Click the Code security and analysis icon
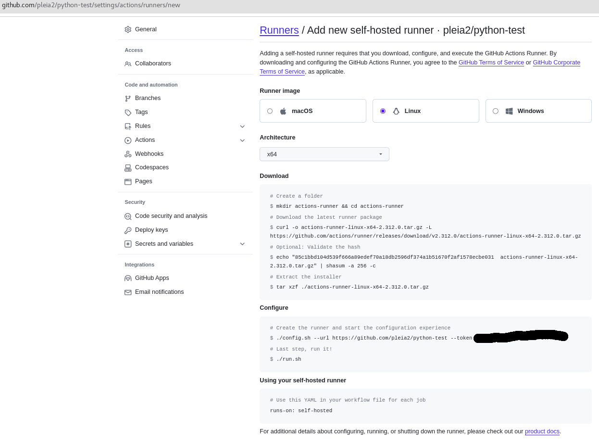Image resolution: width=599 pixels, height=442 pixels. tap(128, 216)
